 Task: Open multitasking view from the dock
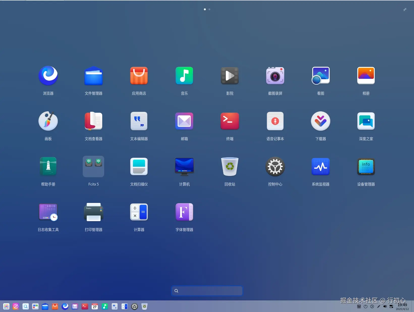click(35, 306)
